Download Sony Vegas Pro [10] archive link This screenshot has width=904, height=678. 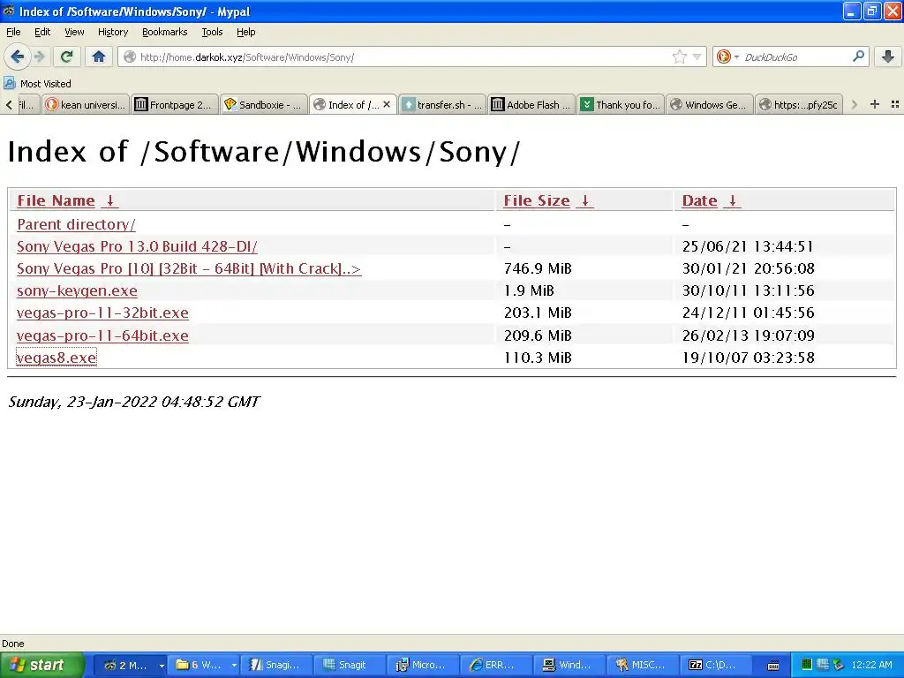click(189, 268)
